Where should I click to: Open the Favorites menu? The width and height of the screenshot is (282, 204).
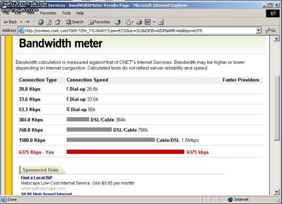(x=48, y=13)
